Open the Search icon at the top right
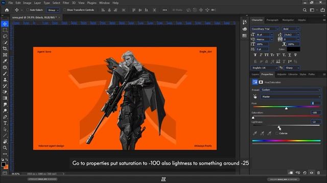This screenshot has height=183, width=327. tap(305, 10)
